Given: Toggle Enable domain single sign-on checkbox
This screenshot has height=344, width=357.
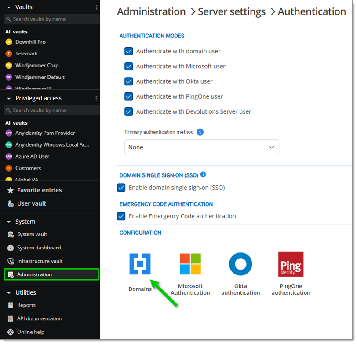Looking at the screenshot, I should tap(121, 188).
